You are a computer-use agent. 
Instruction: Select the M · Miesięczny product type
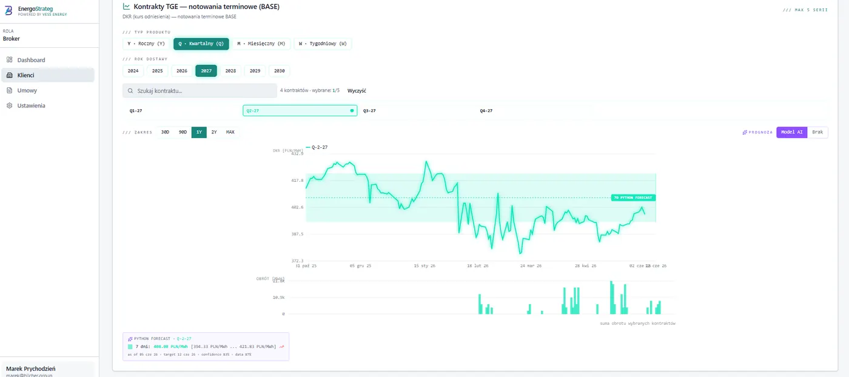click(261, 44)
